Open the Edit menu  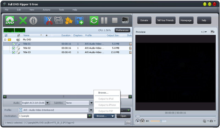click(x=19, y=10)
